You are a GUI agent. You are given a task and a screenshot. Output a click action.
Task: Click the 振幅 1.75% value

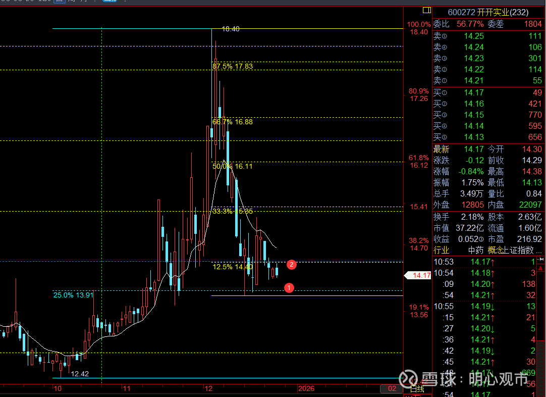tap(472, 183)
